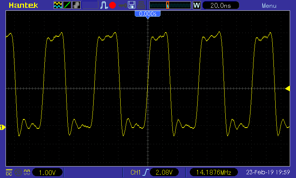This screenshot has height=178, width=296.
Task: Click the yellow trigger level arrow at right edge
Action: [x=287, y=88]
